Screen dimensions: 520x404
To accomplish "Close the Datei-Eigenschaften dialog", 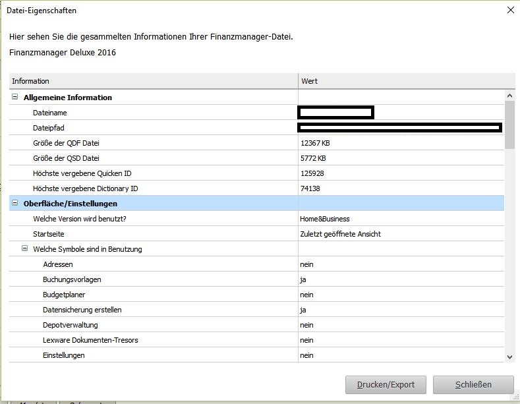I will click(x=510, y=11).
